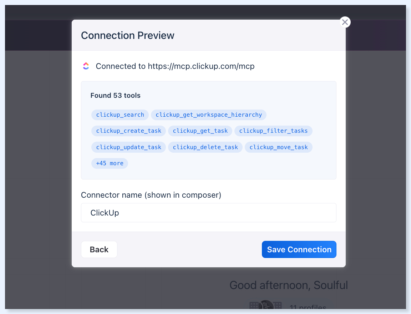The height and width of the screenshot is (314, 411).
Task: Select the clickup_search tool chip
Action: coord(120,115)
